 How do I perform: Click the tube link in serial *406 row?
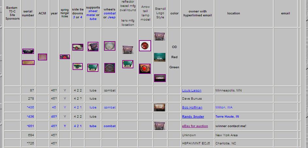coord(93,107)
